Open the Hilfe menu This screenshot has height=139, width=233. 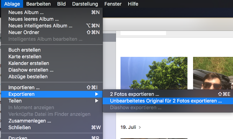[133, 4]
